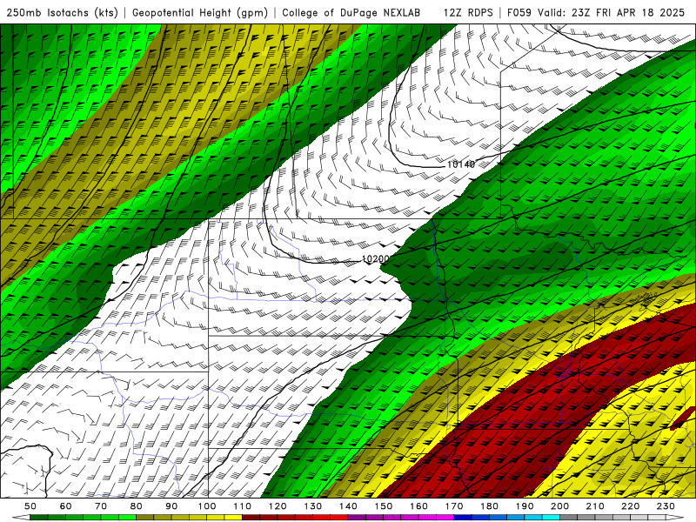
Task: Click the dark red swatch beneath the 110 label
Action: coord(251,518)
